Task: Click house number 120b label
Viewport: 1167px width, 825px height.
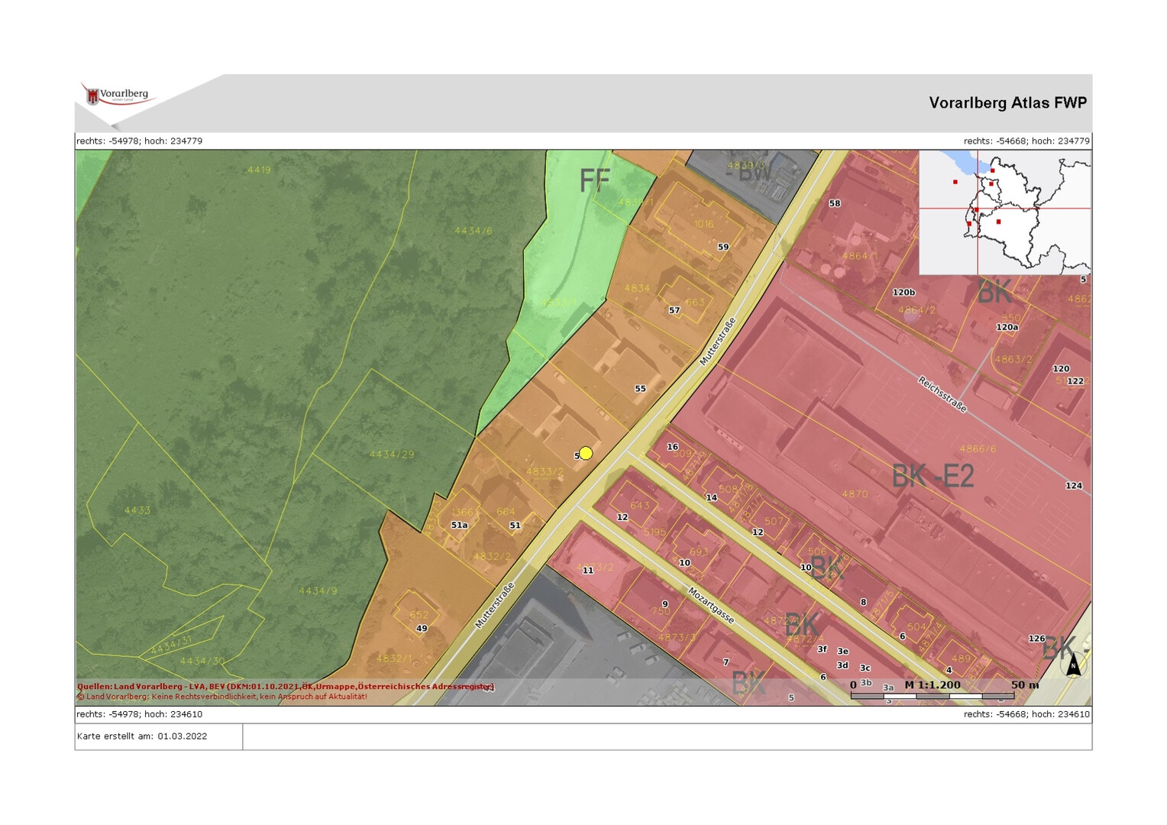Action: click(904, 293)
